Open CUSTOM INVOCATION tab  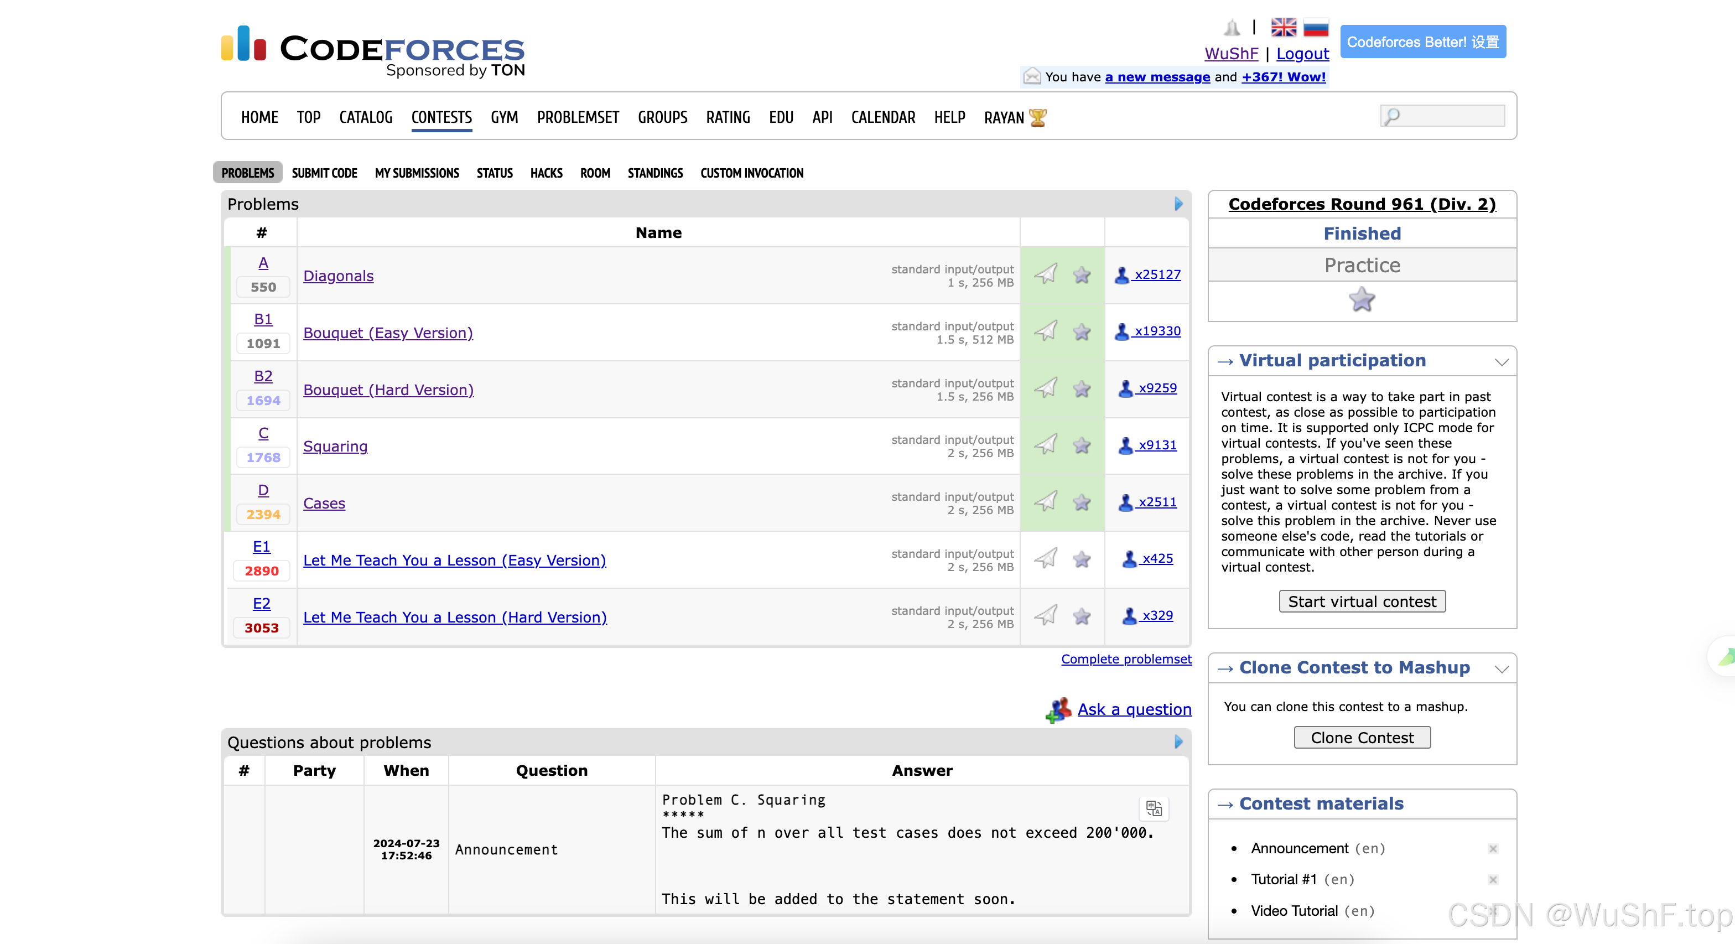tap(752, 173)
